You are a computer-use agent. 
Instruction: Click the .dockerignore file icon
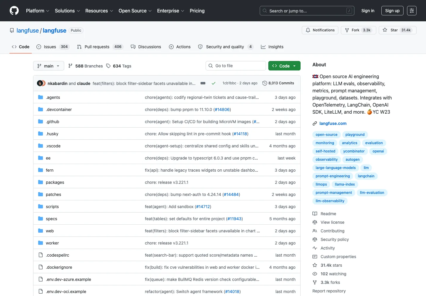[41, 267]
